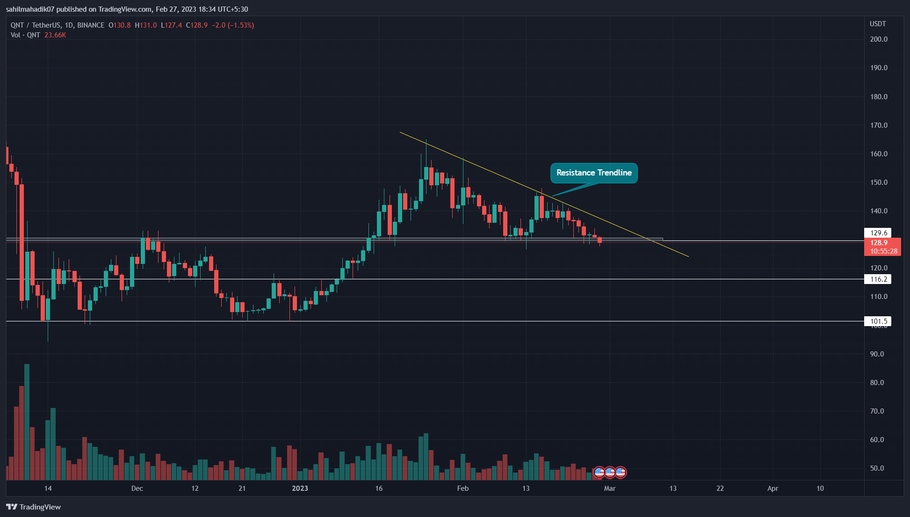Select the Resistance Trendline callout label
Viewport: 910px width, 517px height.
click(594, 173)
